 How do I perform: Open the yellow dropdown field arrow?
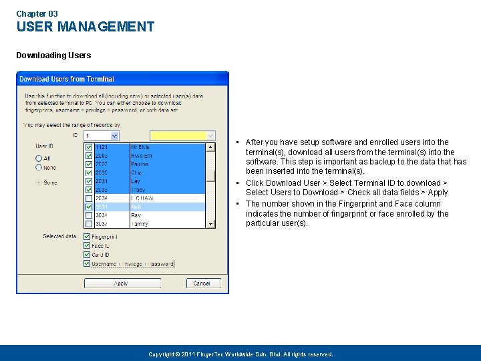pos(210,136)
